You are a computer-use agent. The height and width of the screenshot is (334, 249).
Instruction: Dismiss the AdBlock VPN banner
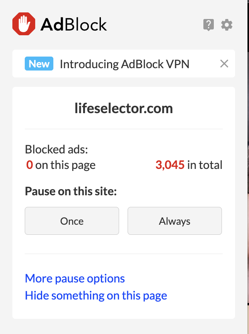click(224, 64)
